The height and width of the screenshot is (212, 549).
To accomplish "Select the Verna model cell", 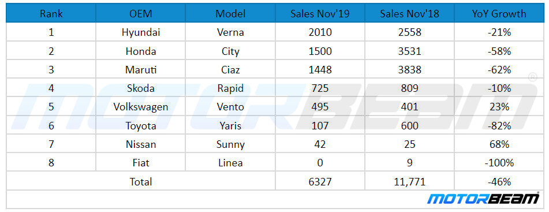I will point(230,32).
